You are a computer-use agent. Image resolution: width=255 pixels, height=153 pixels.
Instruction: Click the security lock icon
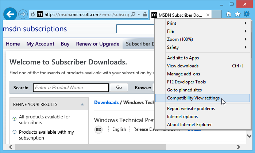click(145, 14)
